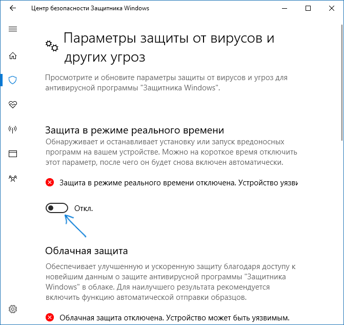Select the shield virus protection icon

(13, 80)
